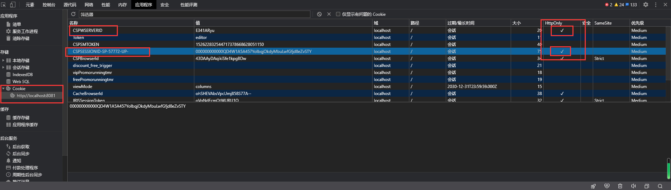The width and height of the screenshot is (671, 190).
Task: Open 清除存储 in the sidebar
Action: (21, 38)
